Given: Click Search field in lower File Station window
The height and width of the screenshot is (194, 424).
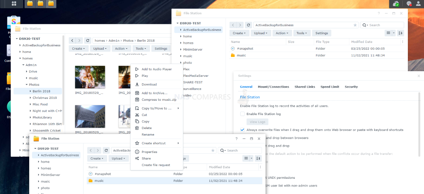Looking at the screenshot, I should click(x=240, y=150).
